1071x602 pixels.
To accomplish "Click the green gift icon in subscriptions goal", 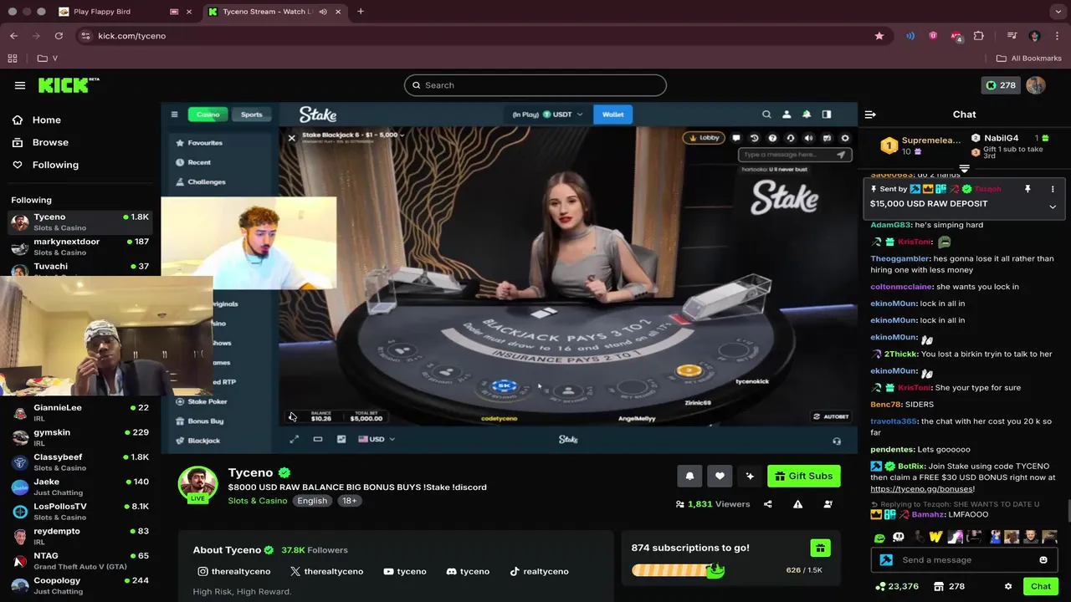I will (x=820, y=548).
